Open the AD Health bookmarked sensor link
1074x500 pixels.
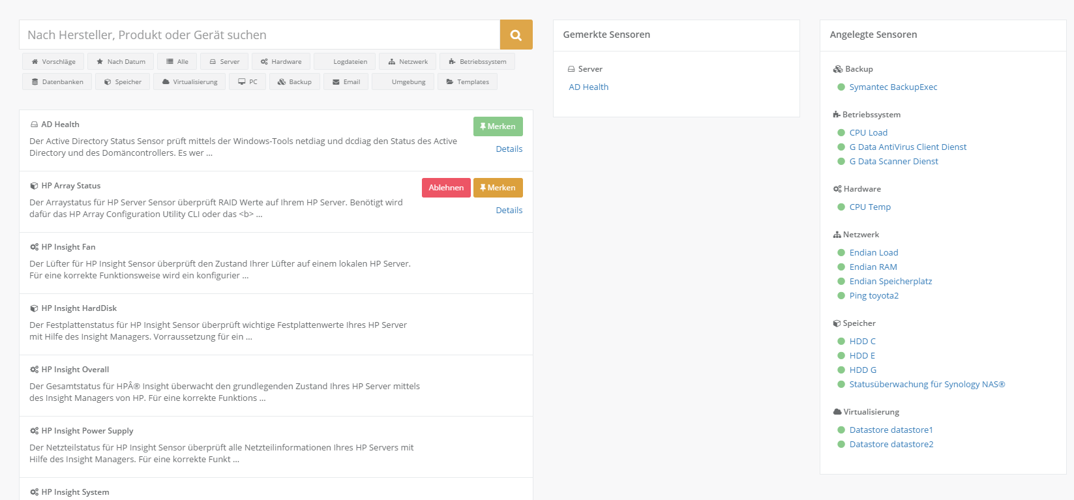(588, 87)
